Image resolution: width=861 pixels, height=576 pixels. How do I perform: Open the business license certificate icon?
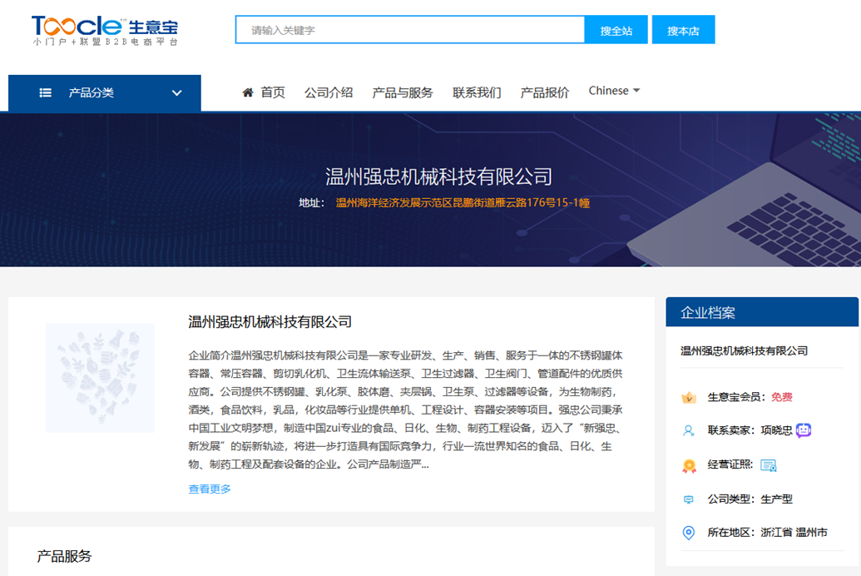click(x=768, y=465)
